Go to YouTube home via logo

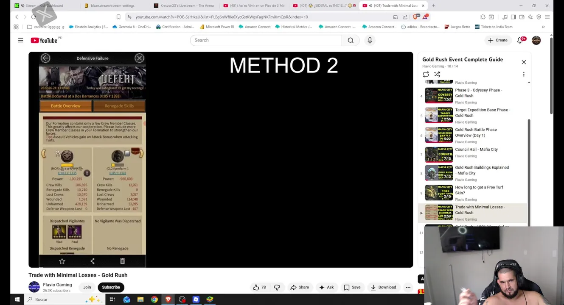click(x=44, y=40)
